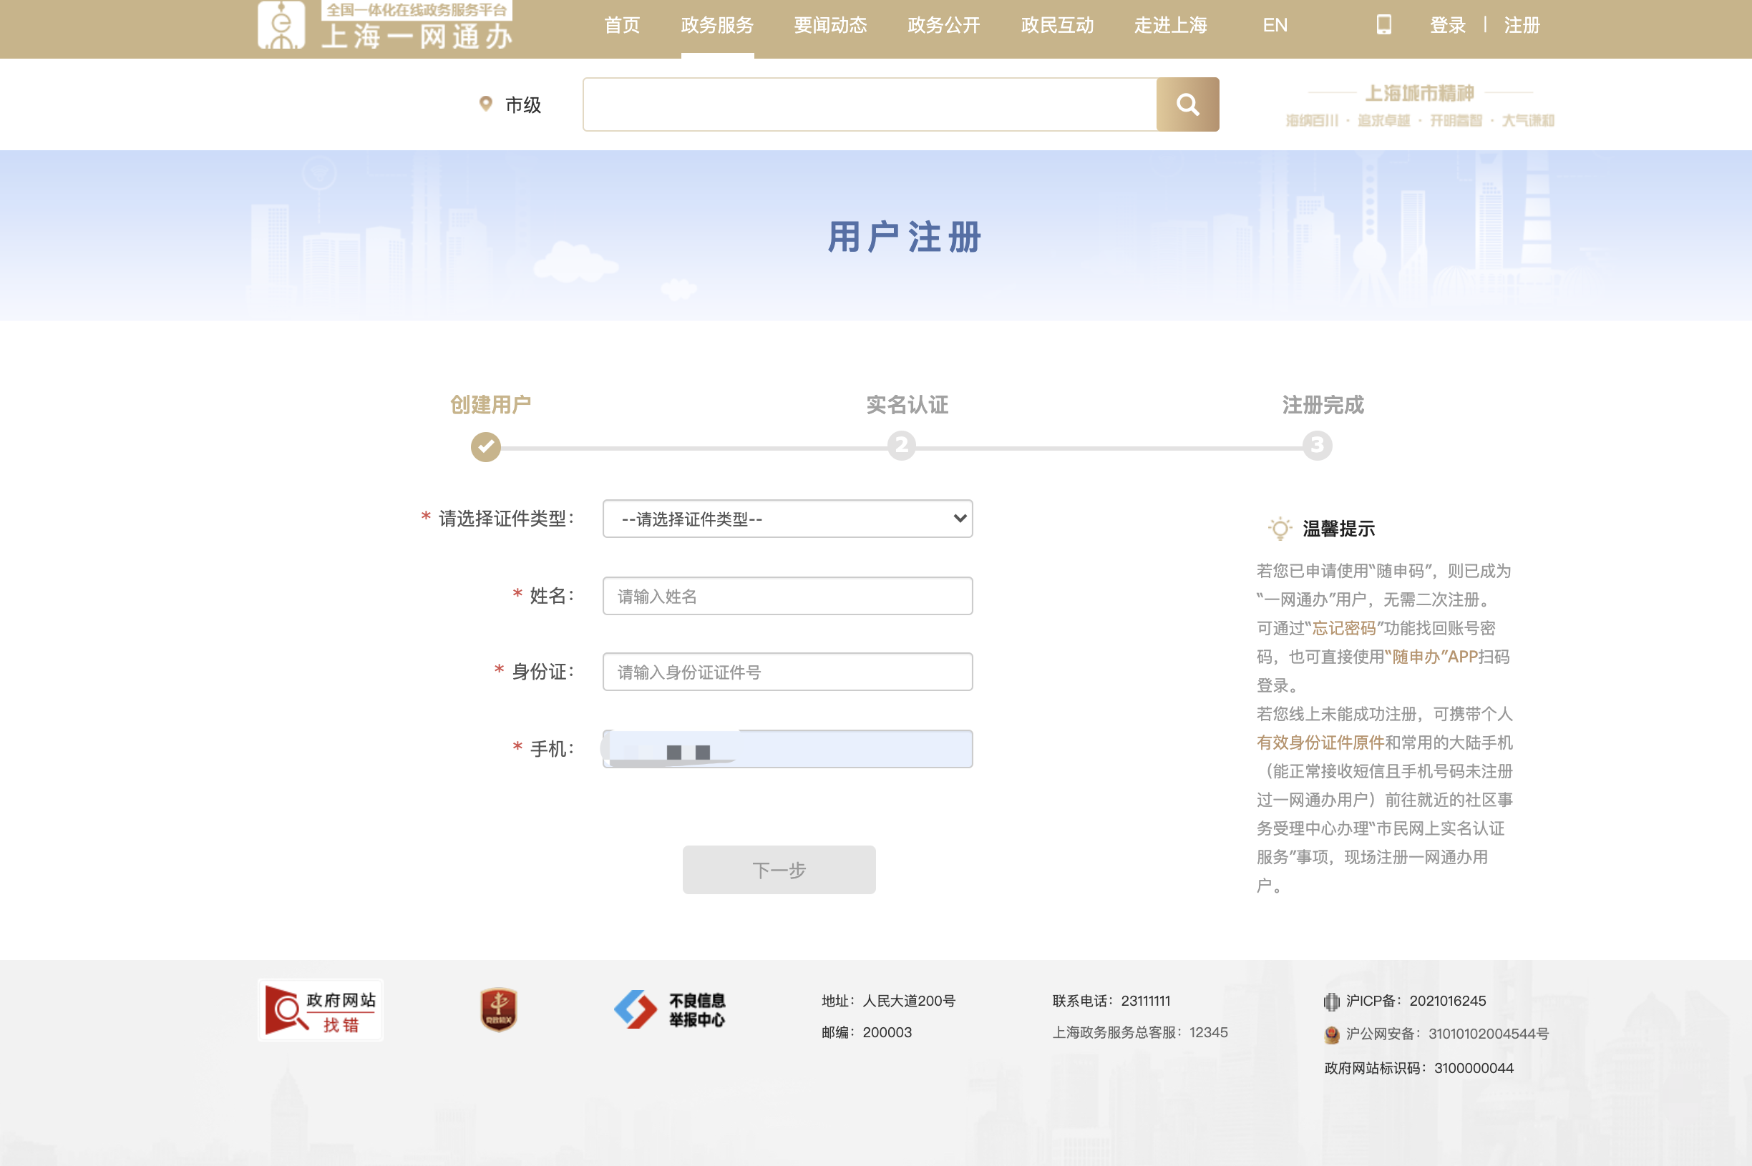Screen dimensions: 1752x1166
Task: Click the 联系电话：23111111 text
Action: [x=1111, y=1001]
